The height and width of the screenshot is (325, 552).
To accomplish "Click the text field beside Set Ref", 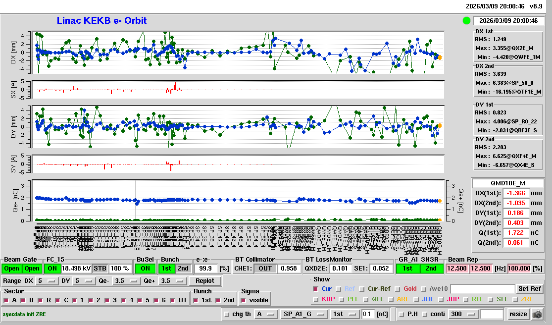I will 482,288.
